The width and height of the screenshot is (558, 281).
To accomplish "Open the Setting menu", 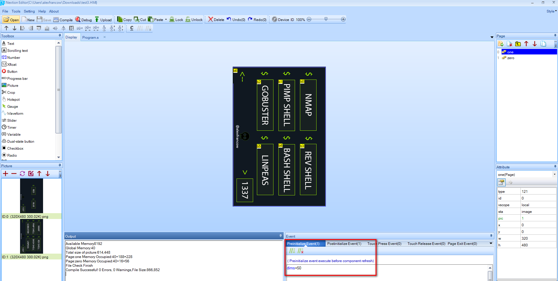I will point(29,11).
